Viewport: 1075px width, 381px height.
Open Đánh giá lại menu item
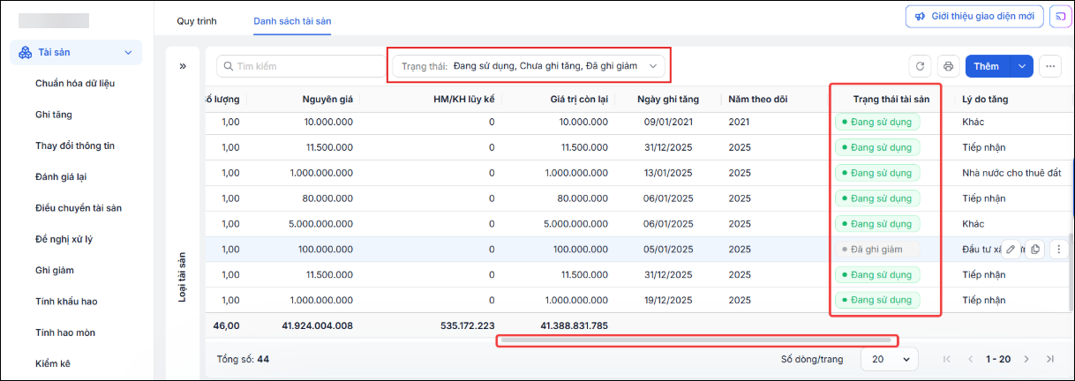[60, 176]
